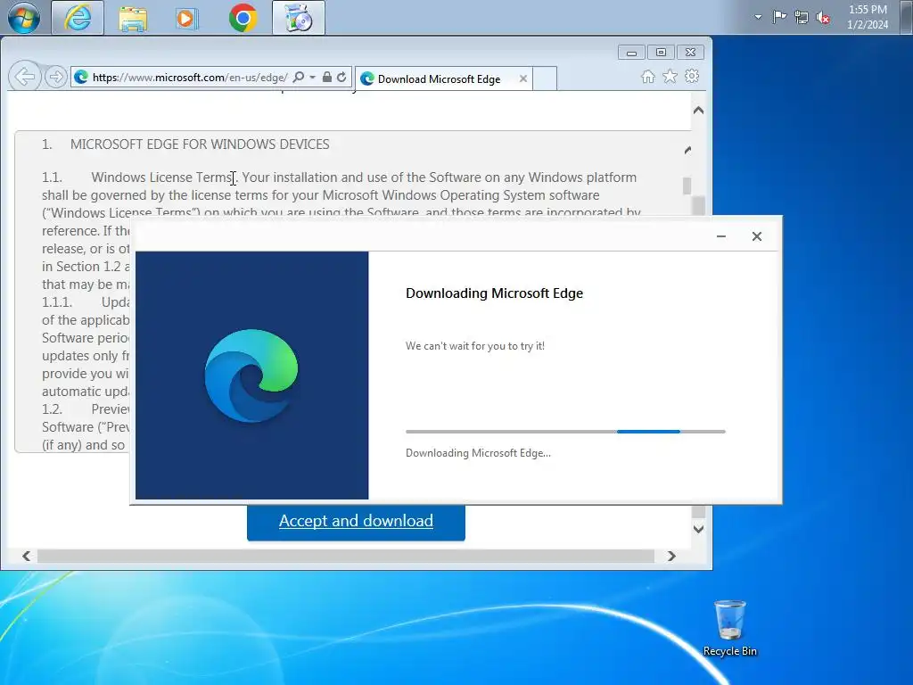Launch Windows Media Player from taskbar
This screenshot has height=685, width=913.
click(x=186, y=18)
